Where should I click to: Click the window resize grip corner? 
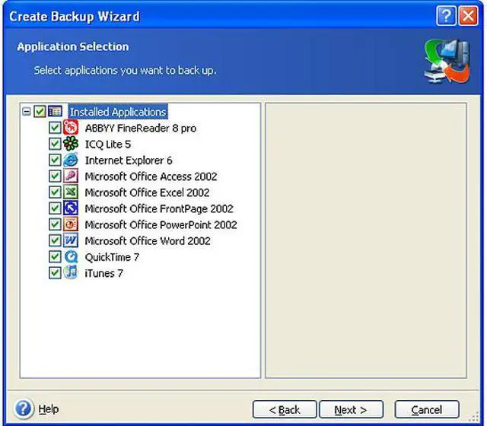(x=475, y=417)
